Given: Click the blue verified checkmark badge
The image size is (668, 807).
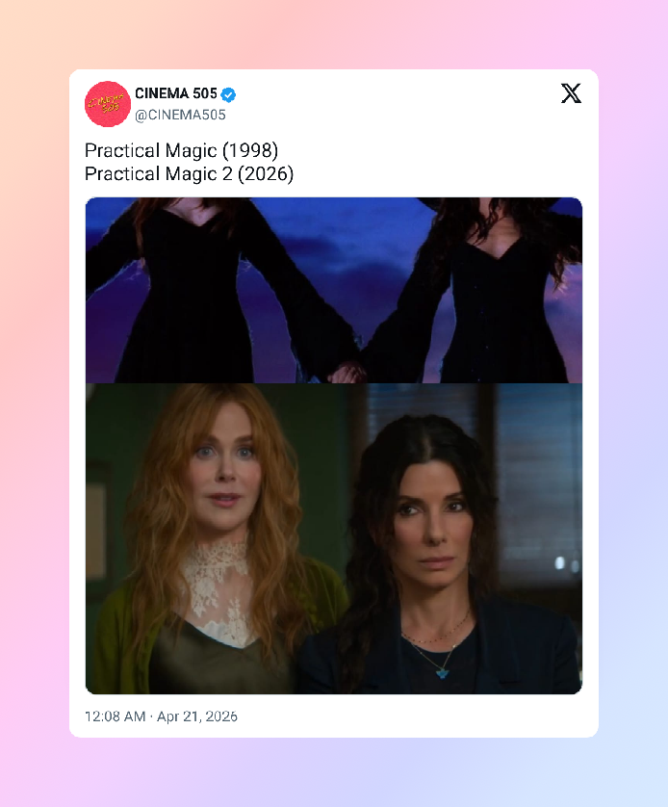Looking at the screenshot, I should [228, 94].
